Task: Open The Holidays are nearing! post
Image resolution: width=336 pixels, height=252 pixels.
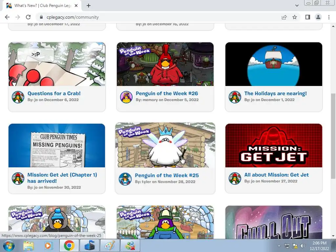Action: 275,94
